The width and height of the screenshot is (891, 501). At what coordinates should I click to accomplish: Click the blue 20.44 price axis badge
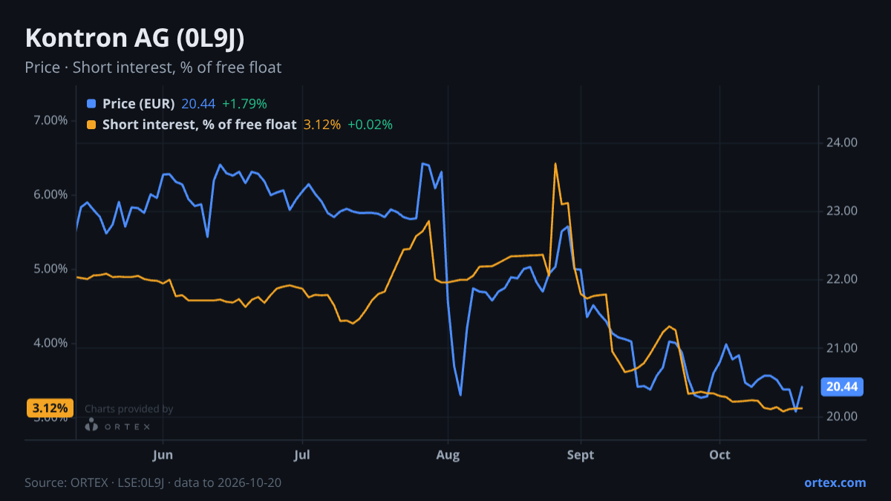click(842, 387)
